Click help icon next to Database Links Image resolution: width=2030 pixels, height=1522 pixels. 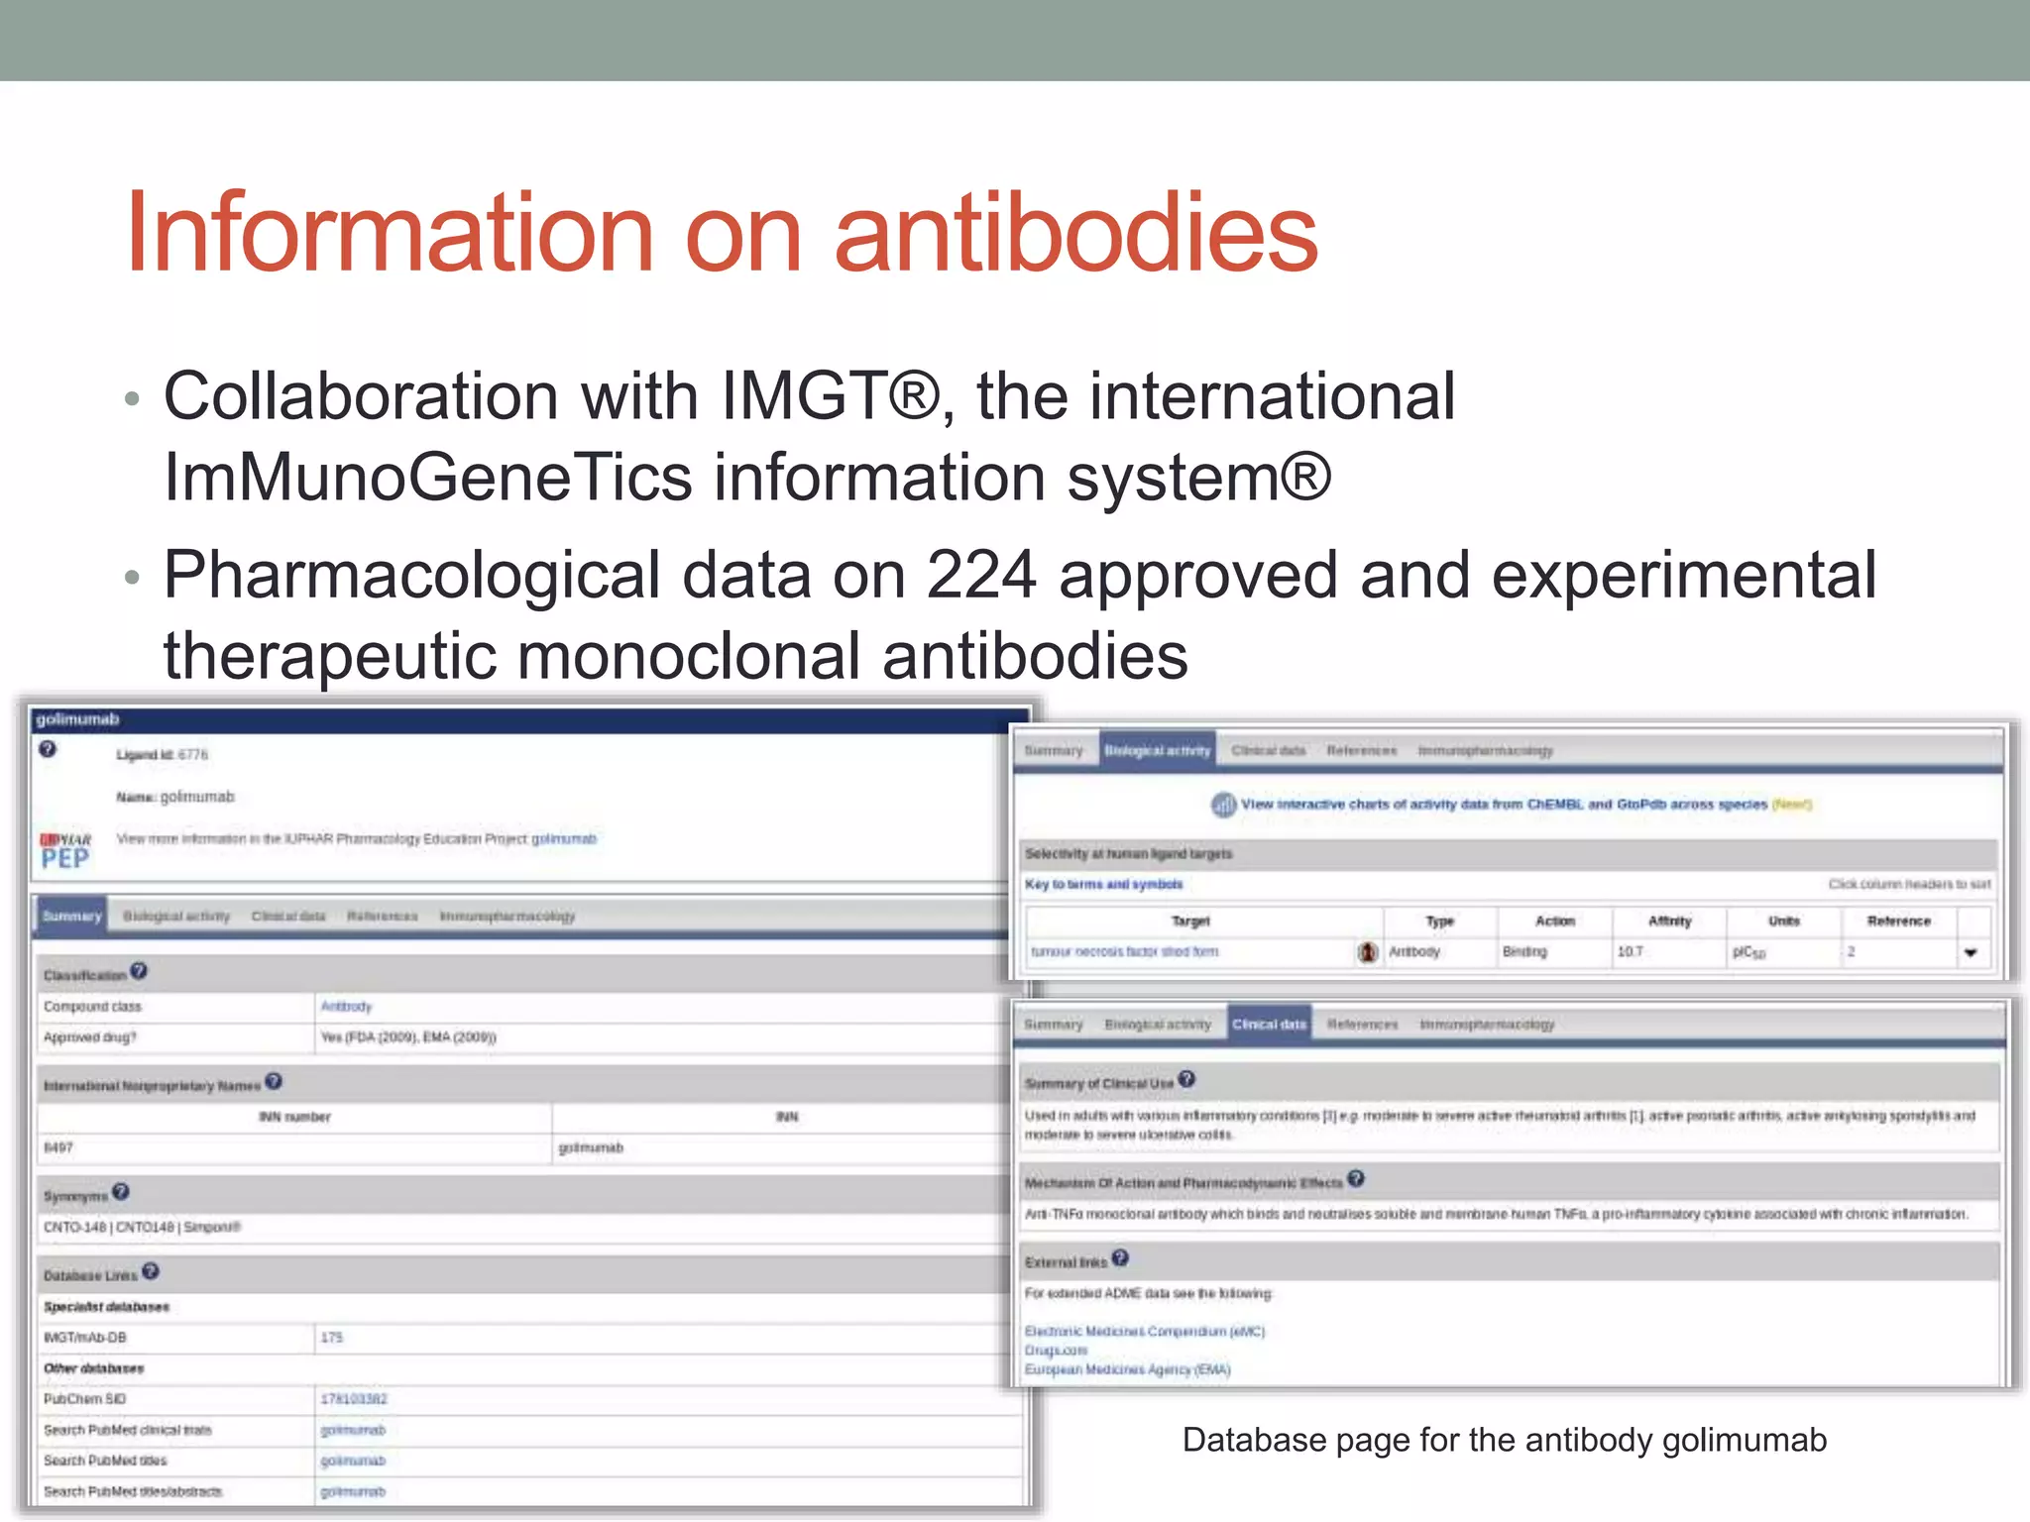pos(151,1270)
